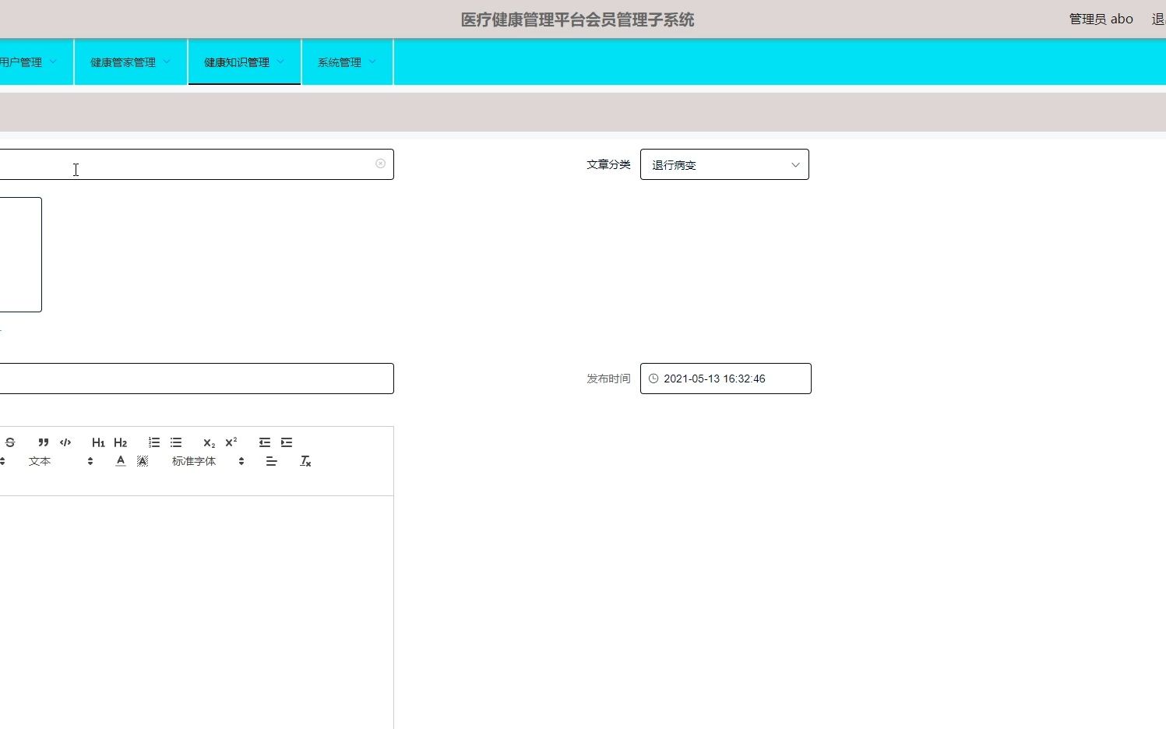Click into the article title input field
The height and width of the screenshot is (729, 1166).
196,164
